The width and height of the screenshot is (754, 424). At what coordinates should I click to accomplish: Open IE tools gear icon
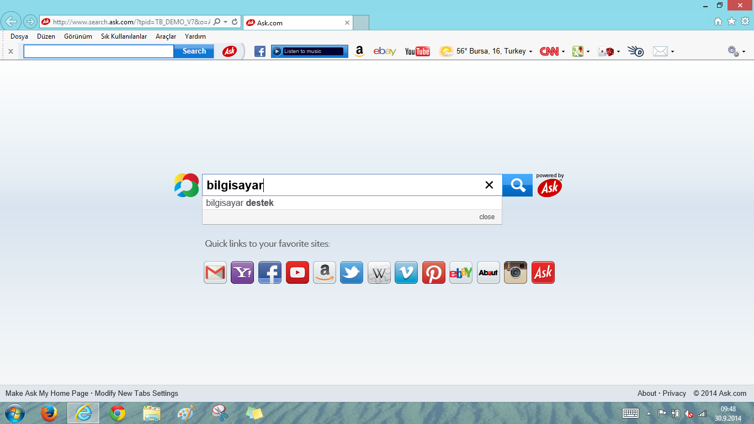745,22
